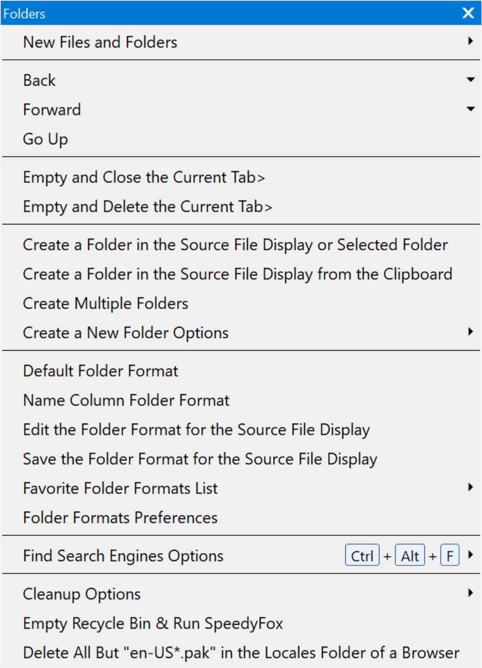The height and width of the screenshot is (668, 482).
Task: Open Folder Formats Preferences
Action: (x=241, y=517)
